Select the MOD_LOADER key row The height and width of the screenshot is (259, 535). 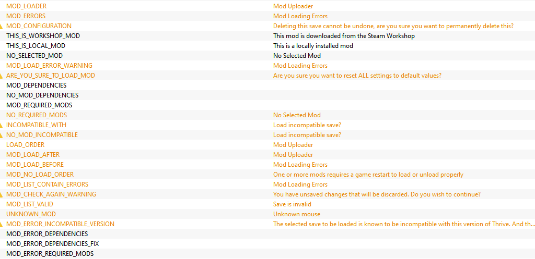click(x=267, y=6)
